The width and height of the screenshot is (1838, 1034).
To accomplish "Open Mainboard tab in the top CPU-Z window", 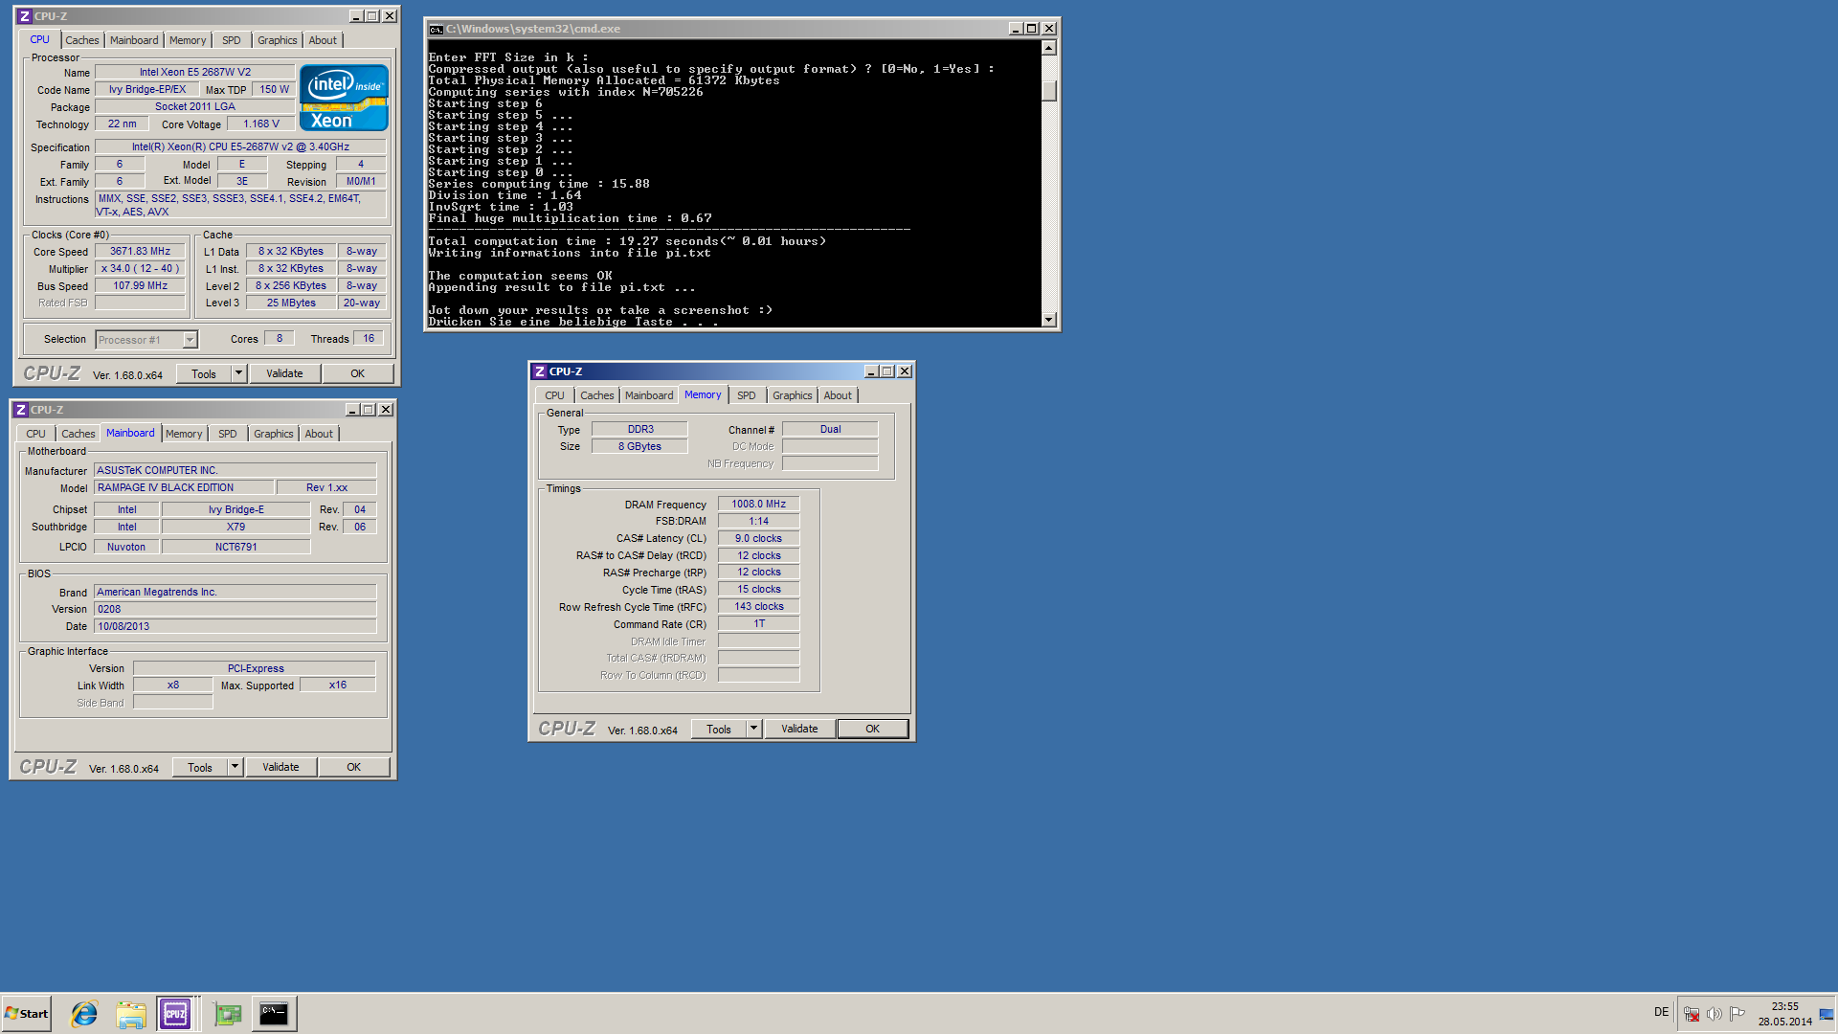I will click(x=134, y=40).
